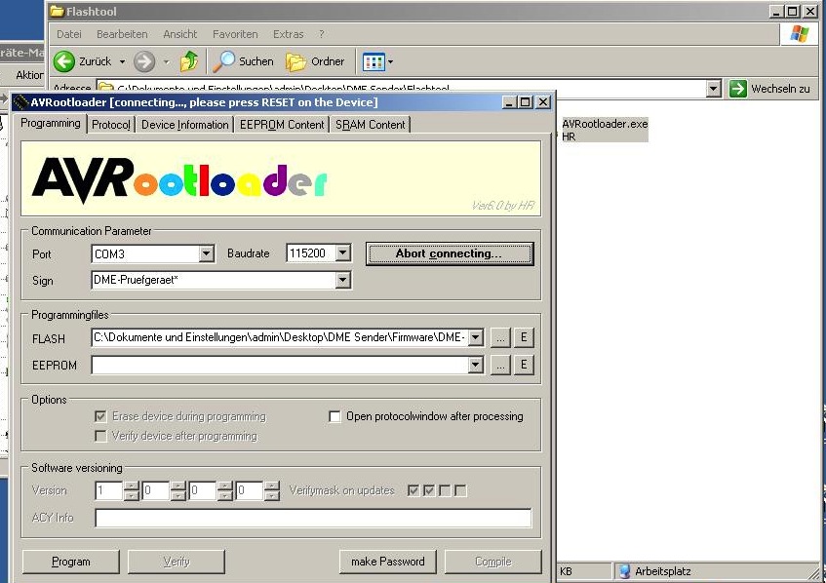Toggle Erase device during programming checkbox
Viewport: 826px width, 583px height.
100,416
